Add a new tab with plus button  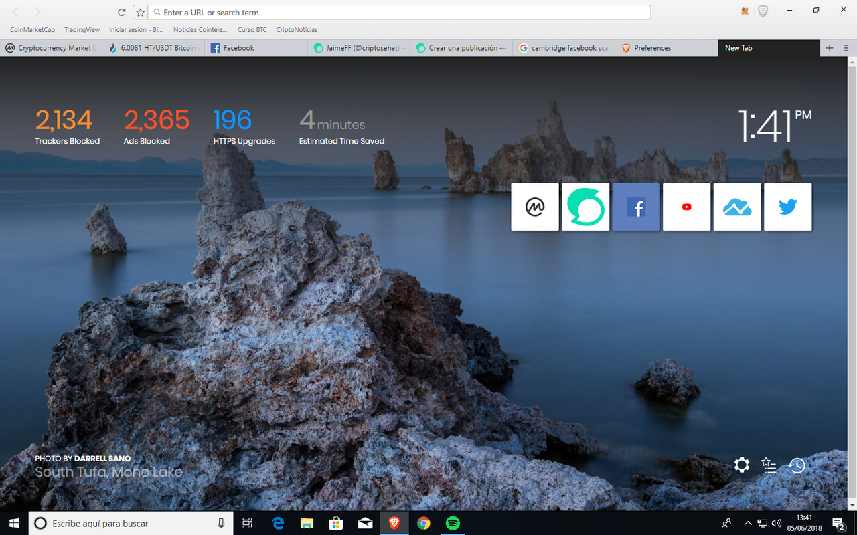[x=830, y=48]
